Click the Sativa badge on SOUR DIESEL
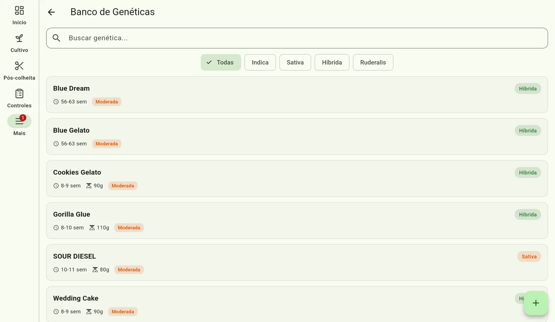Screen dimensions: 555x322 (529, 257)
